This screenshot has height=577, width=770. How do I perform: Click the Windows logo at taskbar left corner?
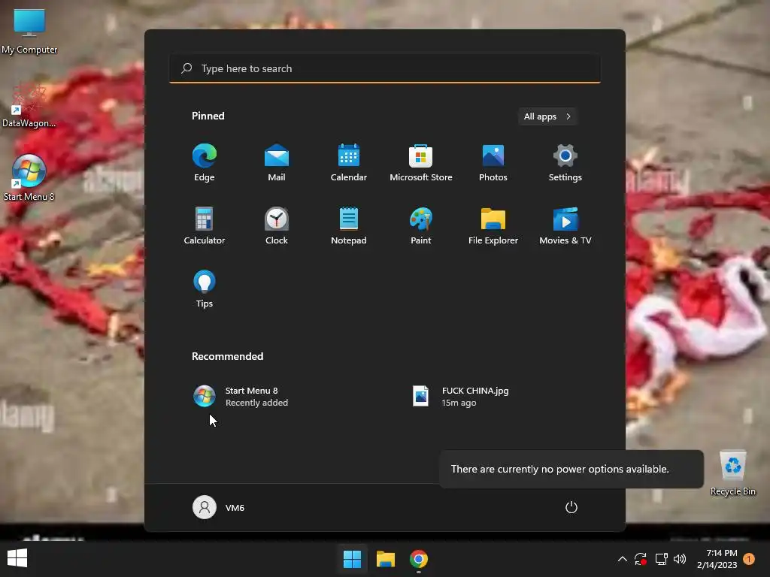tap(17, 558)
